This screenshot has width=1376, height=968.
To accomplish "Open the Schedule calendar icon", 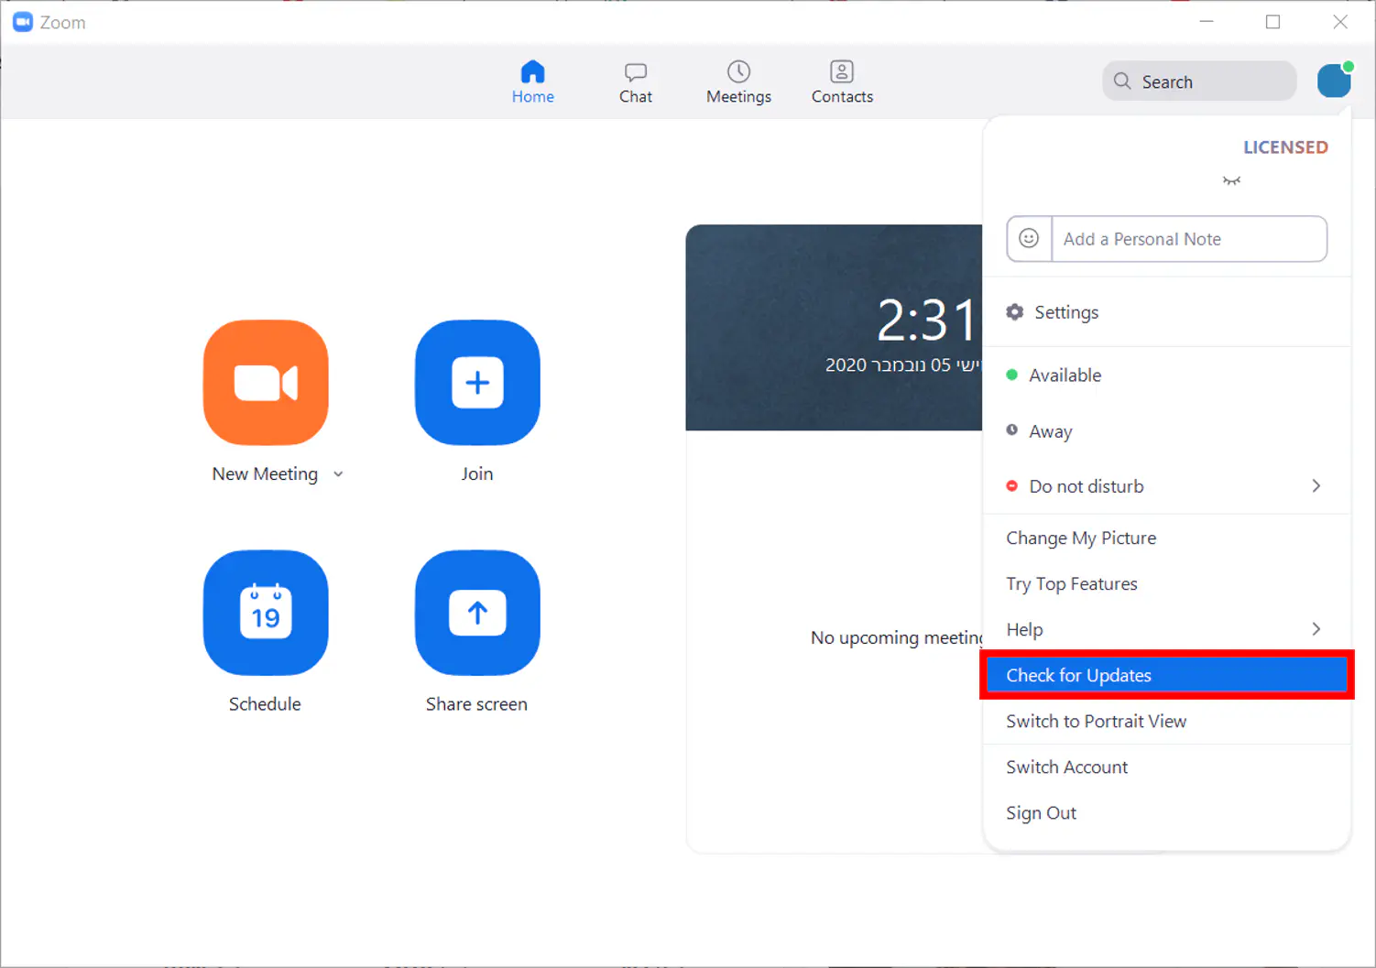I will [x=266, y=613].
